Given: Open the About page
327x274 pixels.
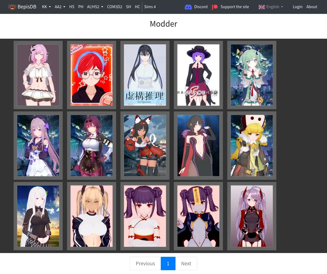Looking at the screenshot, I should point(312,7).
